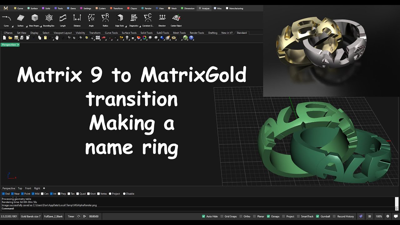Open the Gems ribbon tab

72,8
